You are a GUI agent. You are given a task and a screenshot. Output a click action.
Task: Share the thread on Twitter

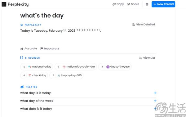(x=133, y=4)
